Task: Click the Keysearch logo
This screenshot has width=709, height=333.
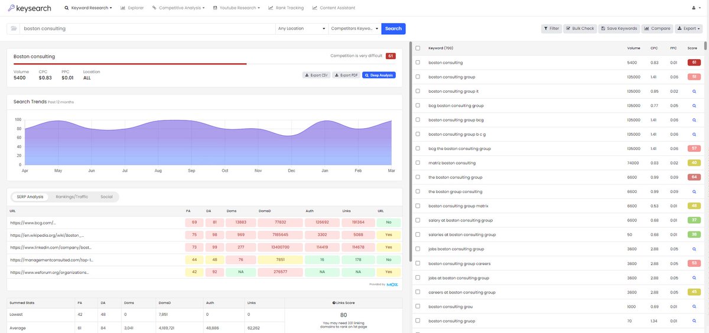Action: (x=30, y=8)
